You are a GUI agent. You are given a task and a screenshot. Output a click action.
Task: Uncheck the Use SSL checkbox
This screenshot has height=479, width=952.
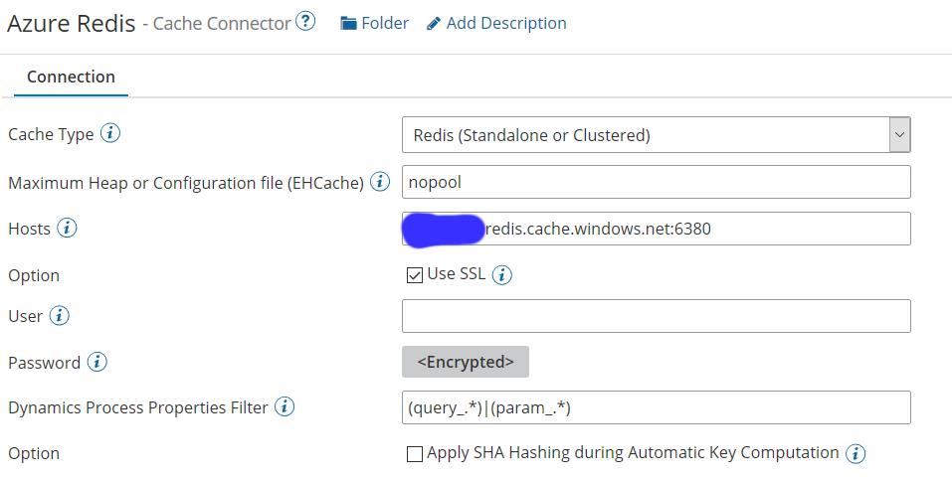[x=415, y=275]
